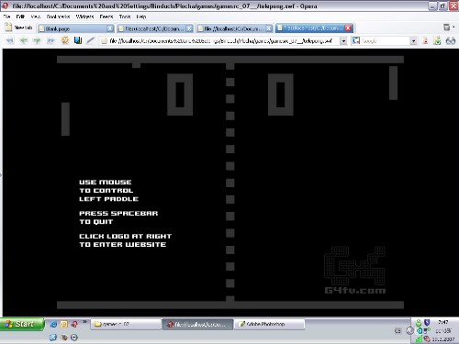Click the Forward navigation arrow

37,40
